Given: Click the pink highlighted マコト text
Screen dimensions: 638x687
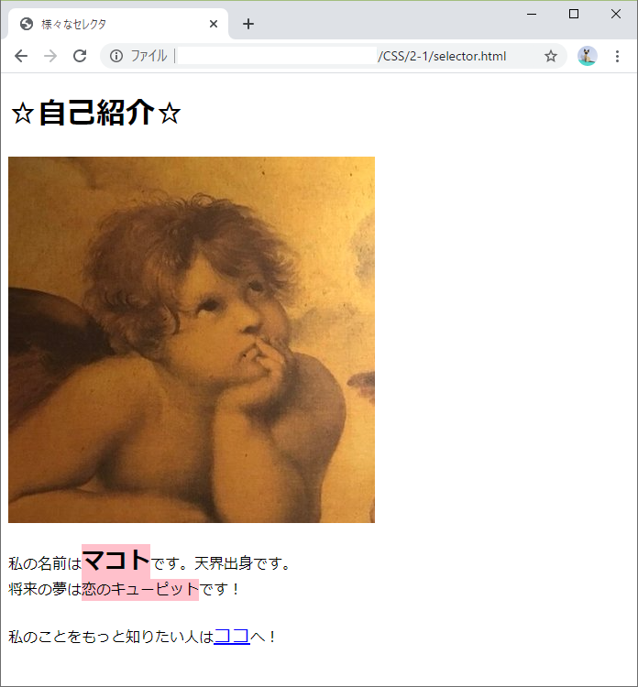Looking at the screenshot, I should click(115, 561).
